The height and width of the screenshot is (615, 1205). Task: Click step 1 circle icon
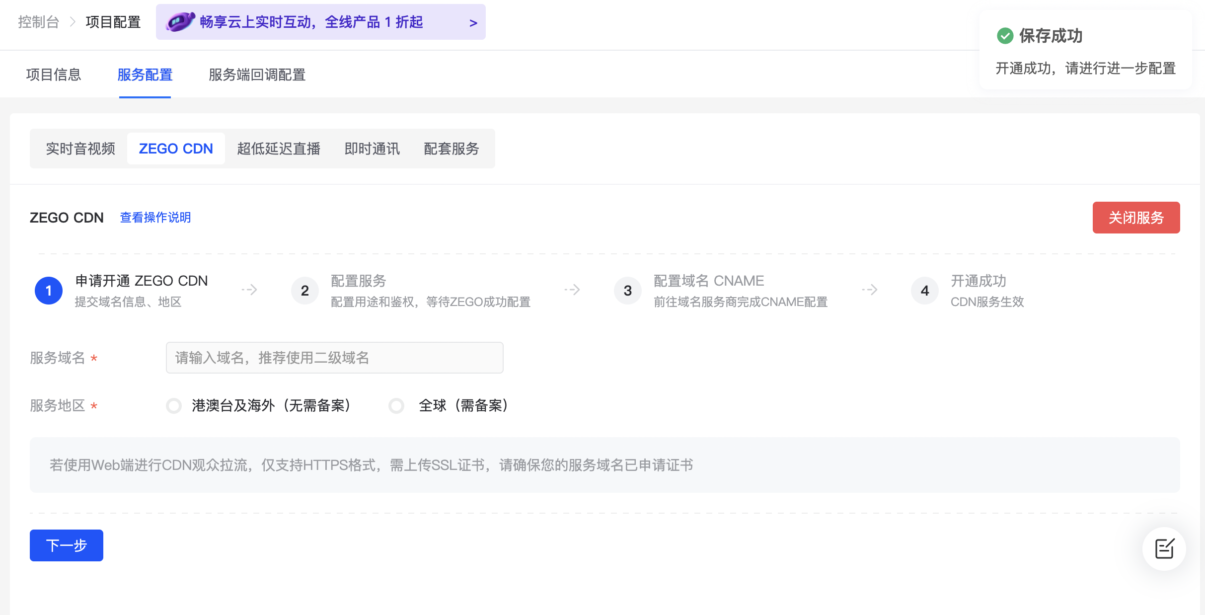[x=49, y=291]
